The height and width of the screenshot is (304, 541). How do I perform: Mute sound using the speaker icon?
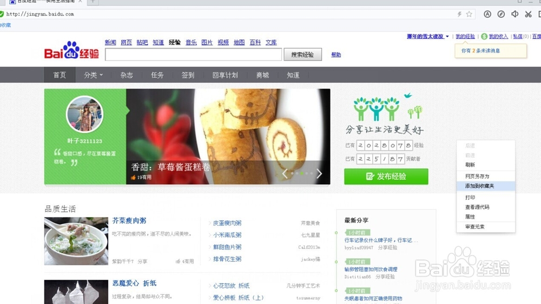[x=515, y=14]
